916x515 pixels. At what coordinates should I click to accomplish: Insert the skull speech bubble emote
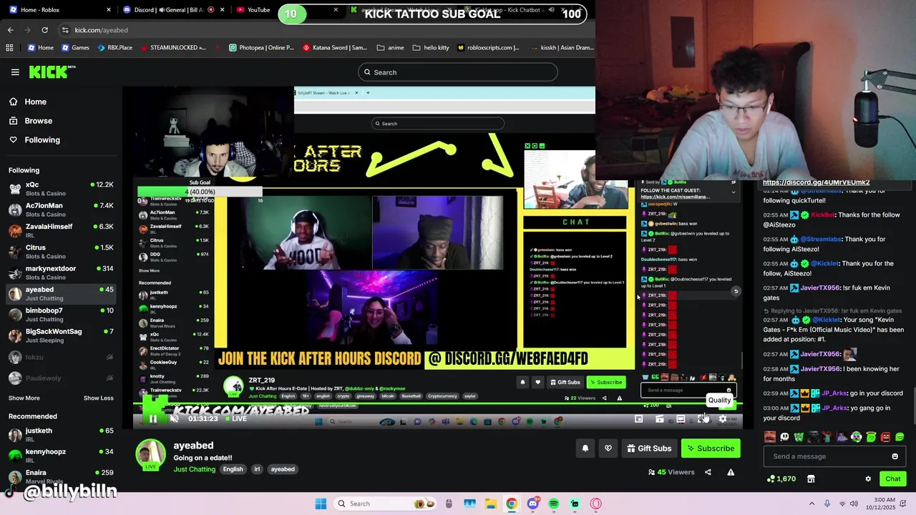(x=784, y=437)
